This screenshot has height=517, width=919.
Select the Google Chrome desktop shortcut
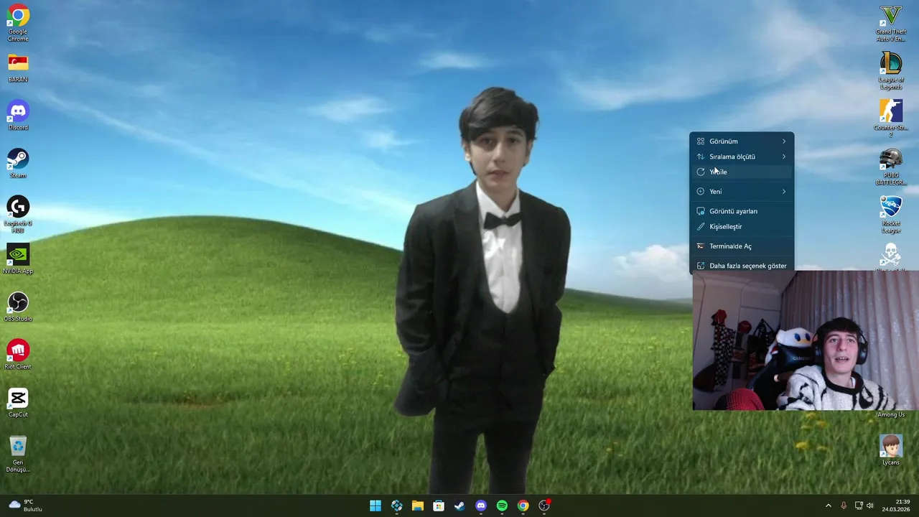click(x=18, y=23)
